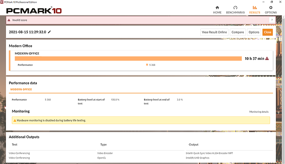Click the PCMark app icon in title bar
This screenshot has width=285, height=164.
tap(2, 2)
